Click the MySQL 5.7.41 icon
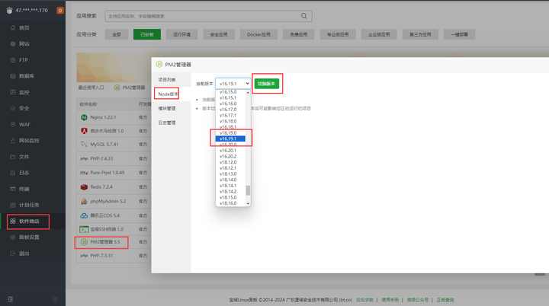The image size is (549, 306). (83, 145)
